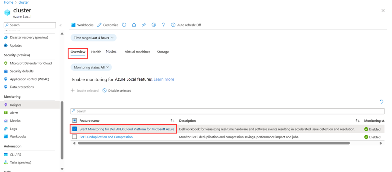392x172 pixels.
Task: Click the help question mark icon
Action: [163, 25]
